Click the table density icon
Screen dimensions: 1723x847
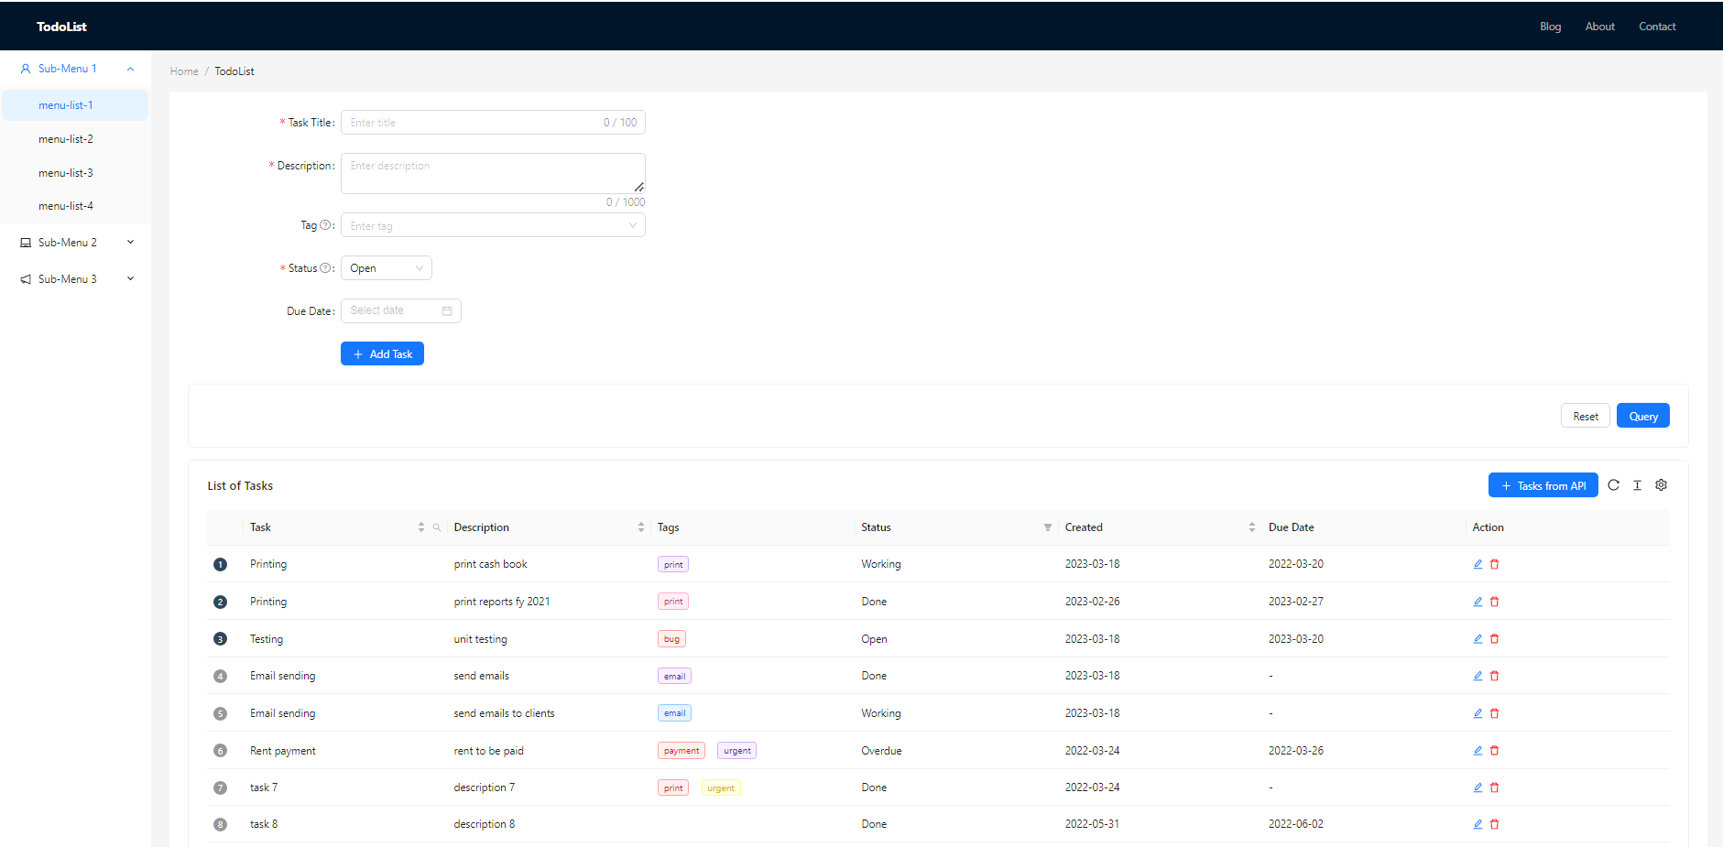(1637, 485)
